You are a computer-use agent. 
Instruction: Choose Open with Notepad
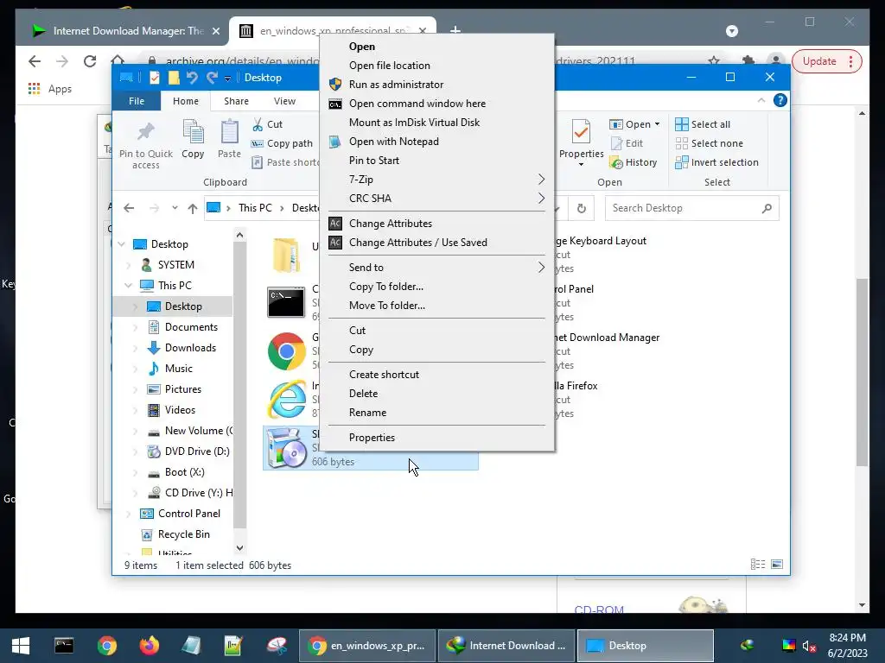(437, 142)
